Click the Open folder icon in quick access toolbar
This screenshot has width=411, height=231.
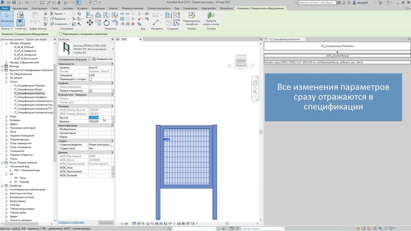(8, 3)
